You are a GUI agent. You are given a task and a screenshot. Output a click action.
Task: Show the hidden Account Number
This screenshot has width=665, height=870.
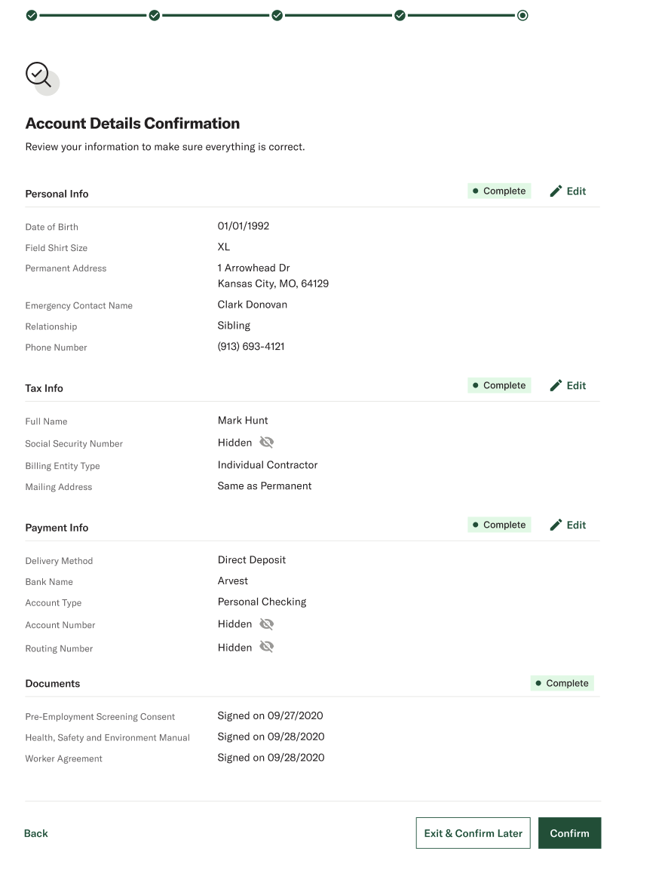pos(267,624)
